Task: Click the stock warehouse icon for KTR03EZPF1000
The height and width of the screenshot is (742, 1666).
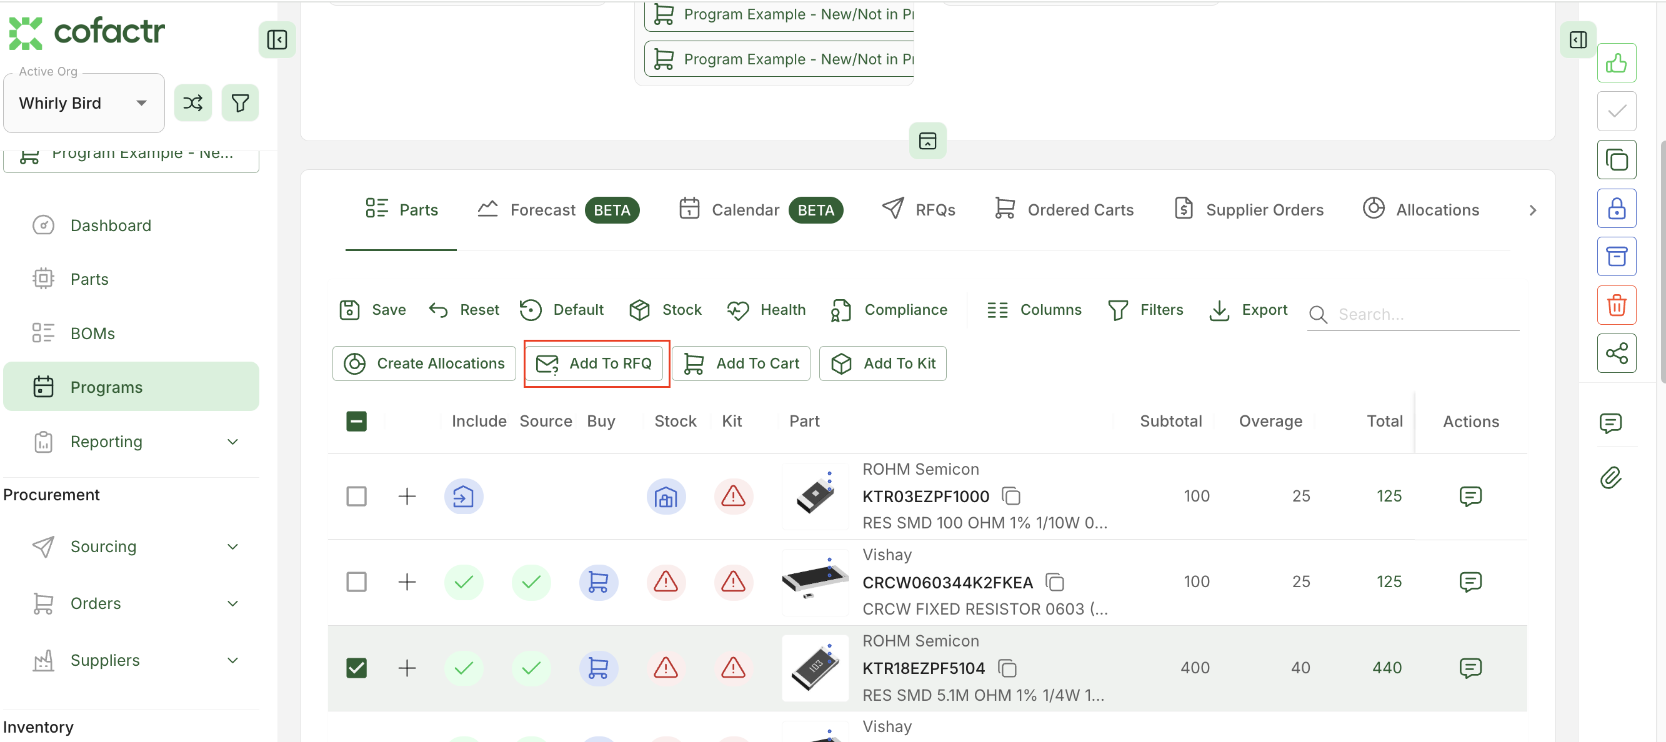Action: pos(666,497)
